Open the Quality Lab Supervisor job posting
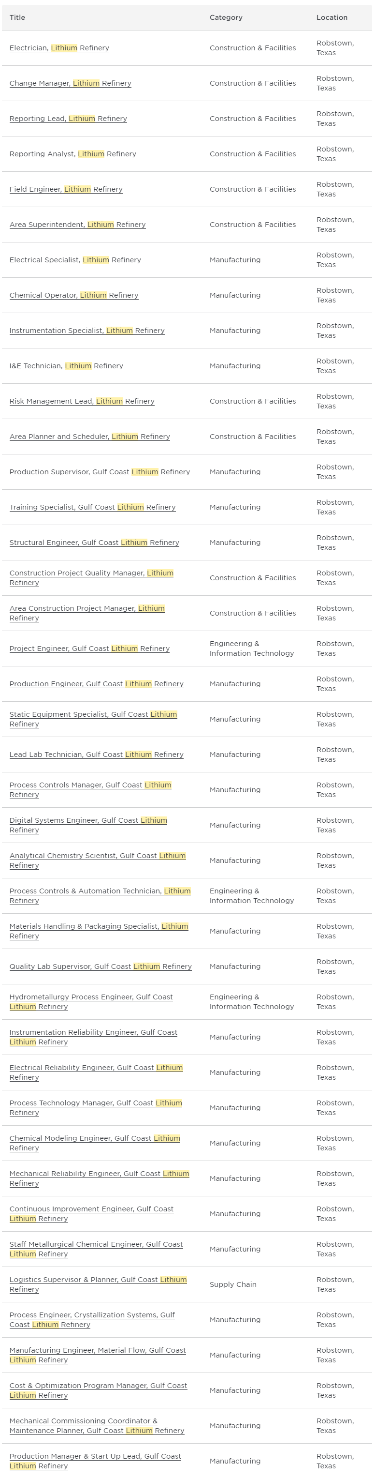 pos(101,966)
